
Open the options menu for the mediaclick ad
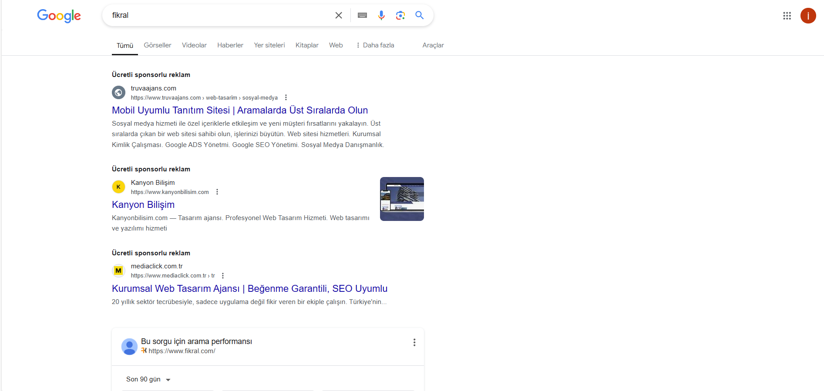(223, 276)
